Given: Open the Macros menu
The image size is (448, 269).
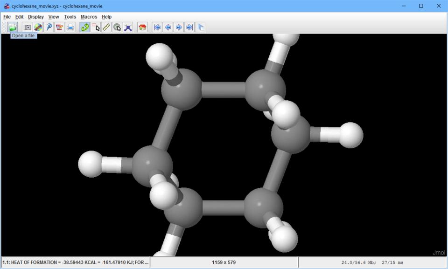Looking at the screenshot, I should point(89,17).
